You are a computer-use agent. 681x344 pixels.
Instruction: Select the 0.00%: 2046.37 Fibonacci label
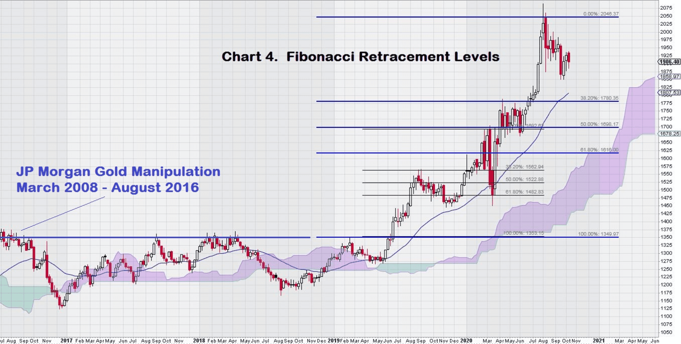point(601,14)
